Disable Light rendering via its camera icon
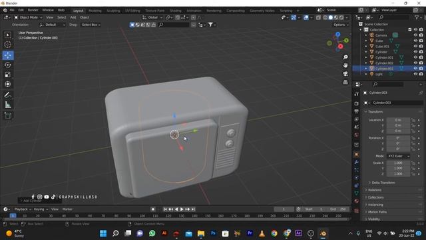The image size is (426, 240). click(421, 74)
